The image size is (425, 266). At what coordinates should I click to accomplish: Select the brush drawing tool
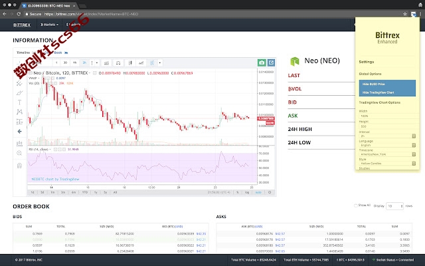pos(19,93)
